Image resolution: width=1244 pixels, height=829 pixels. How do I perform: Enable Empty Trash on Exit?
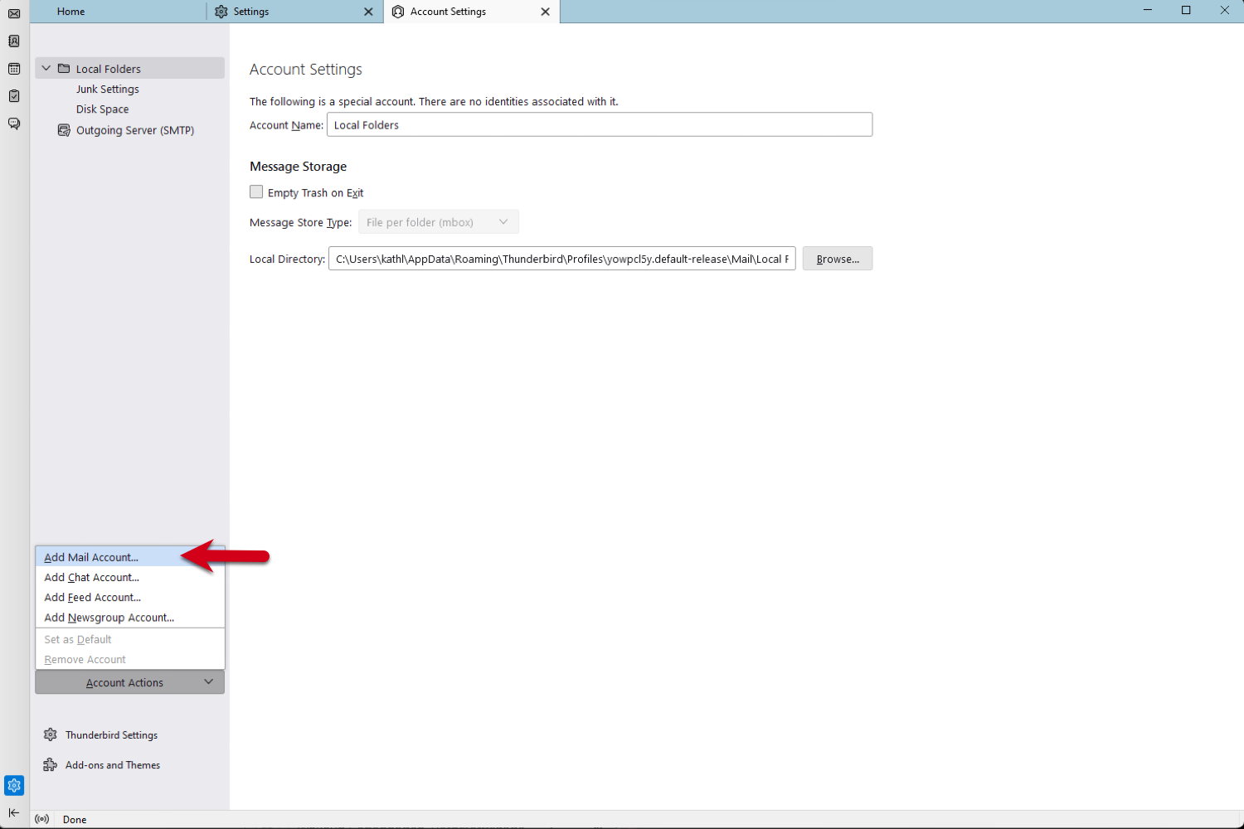(x=257, y=191)
